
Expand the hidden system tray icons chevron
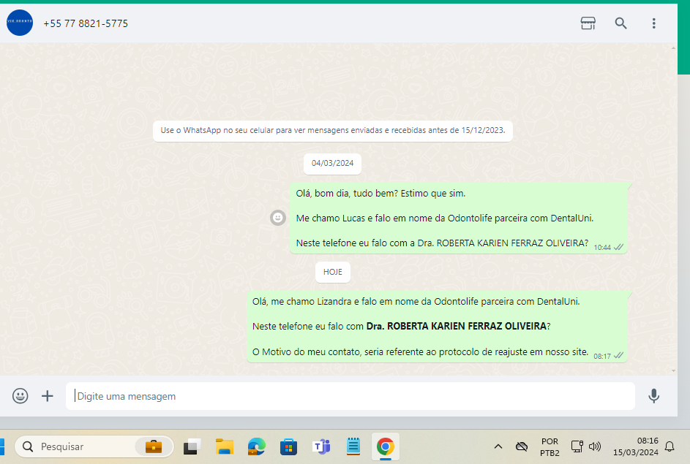point(498,446)
